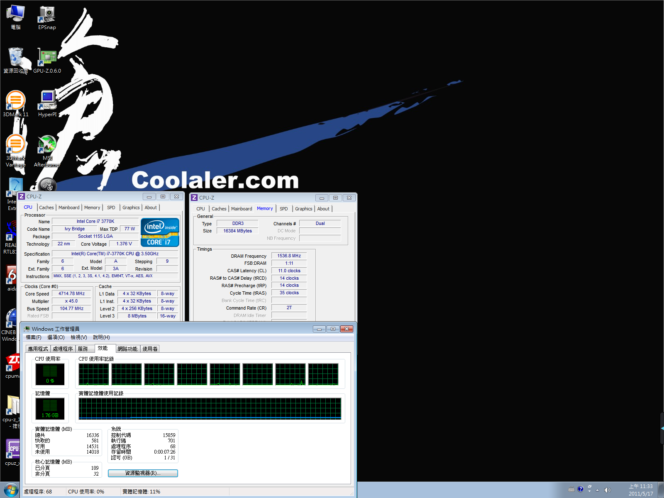Click the Windows Start orb
The height and width of the screenshot is (498, 664).
click(10, 490)
